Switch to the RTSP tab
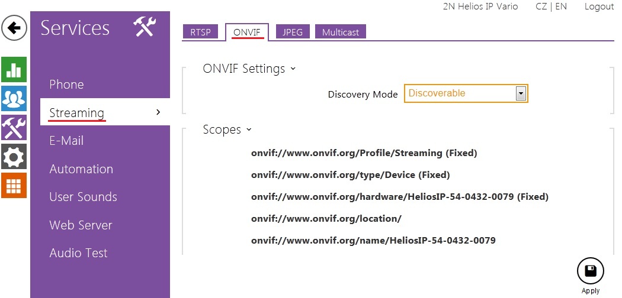 pos(200,32)
